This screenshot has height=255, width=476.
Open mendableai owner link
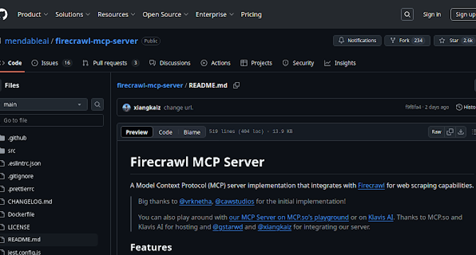pos(27,41)
